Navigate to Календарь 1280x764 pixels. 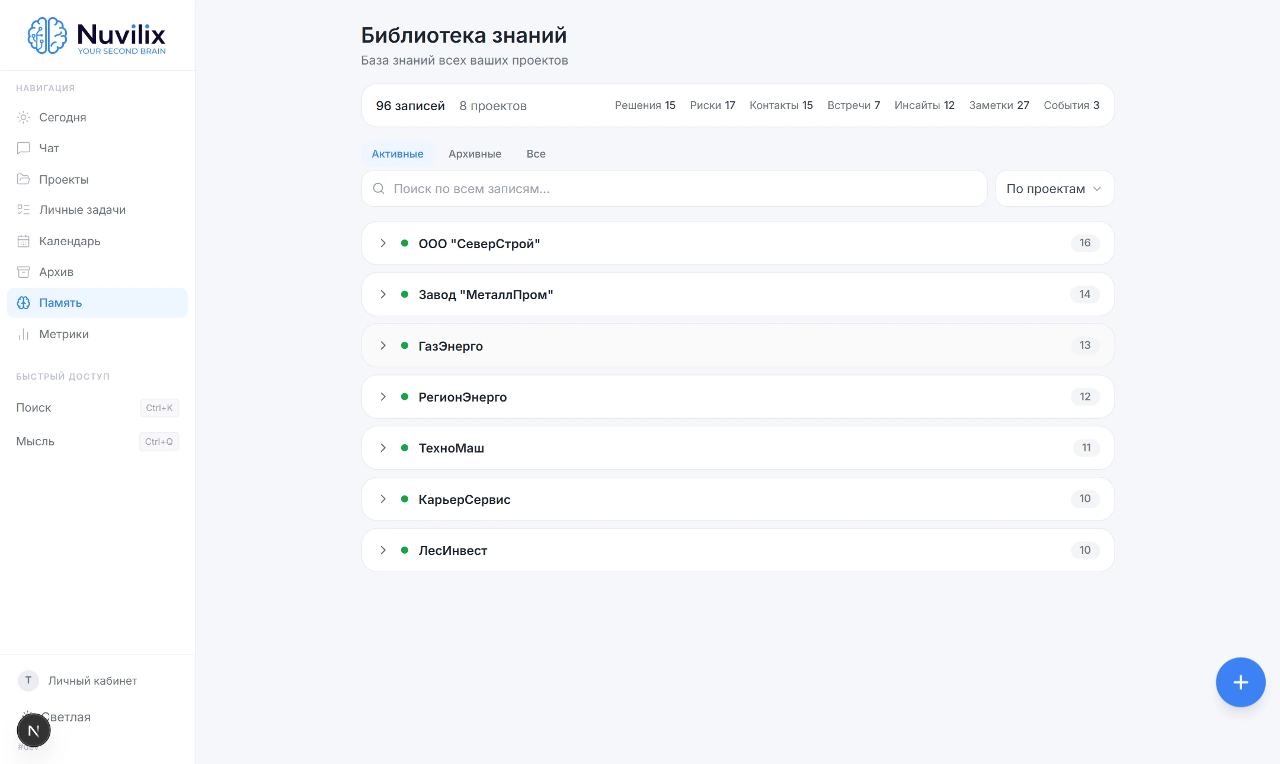[97, 241]
